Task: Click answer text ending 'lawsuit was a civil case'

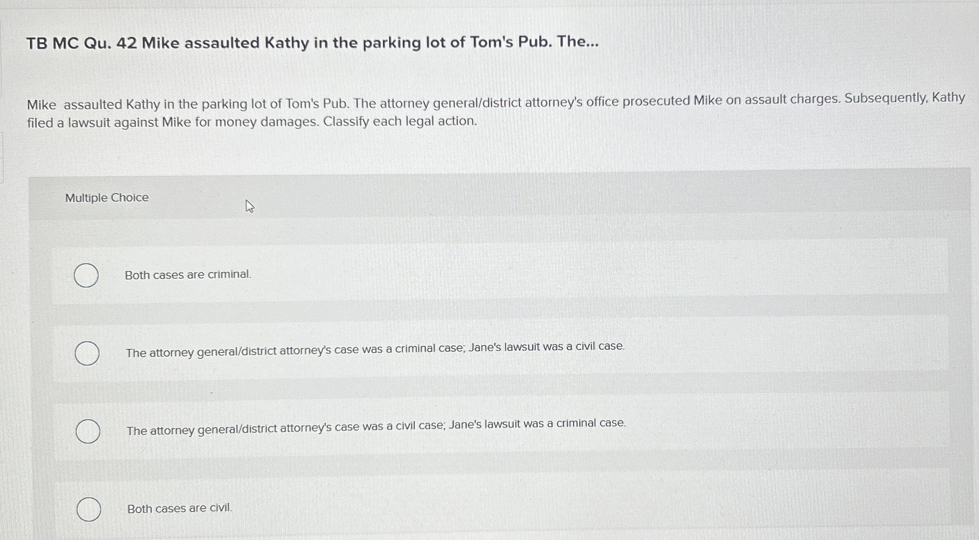Action: click(x=375, y=349)
